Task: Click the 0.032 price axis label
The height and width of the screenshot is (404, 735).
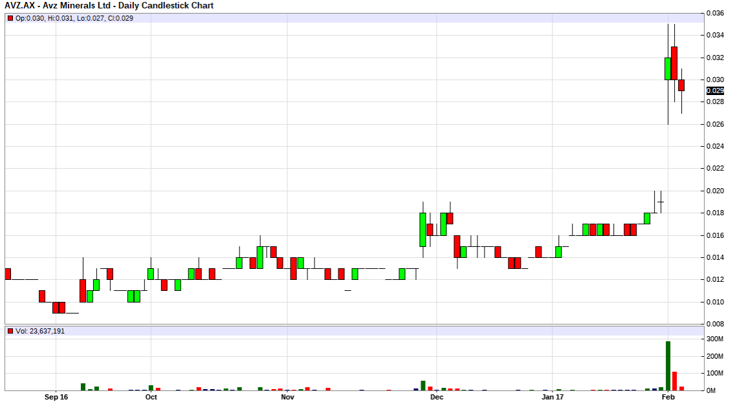Action: click(715, 58)
